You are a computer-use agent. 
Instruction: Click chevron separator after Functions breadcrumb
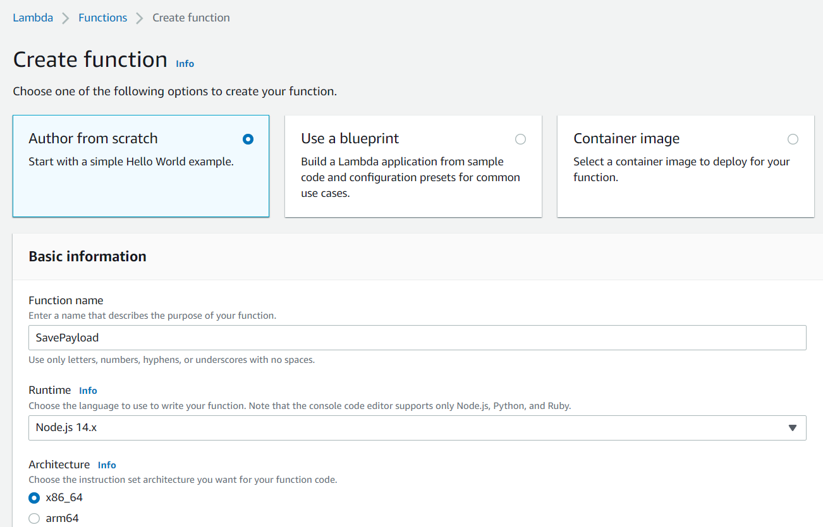pos(140,18)
